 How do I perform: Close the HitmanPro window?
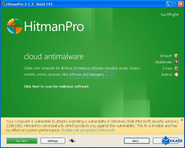(181, 4)
